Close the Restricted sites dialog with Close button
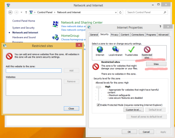Screen dimensions: 175x138 [71, 108]
